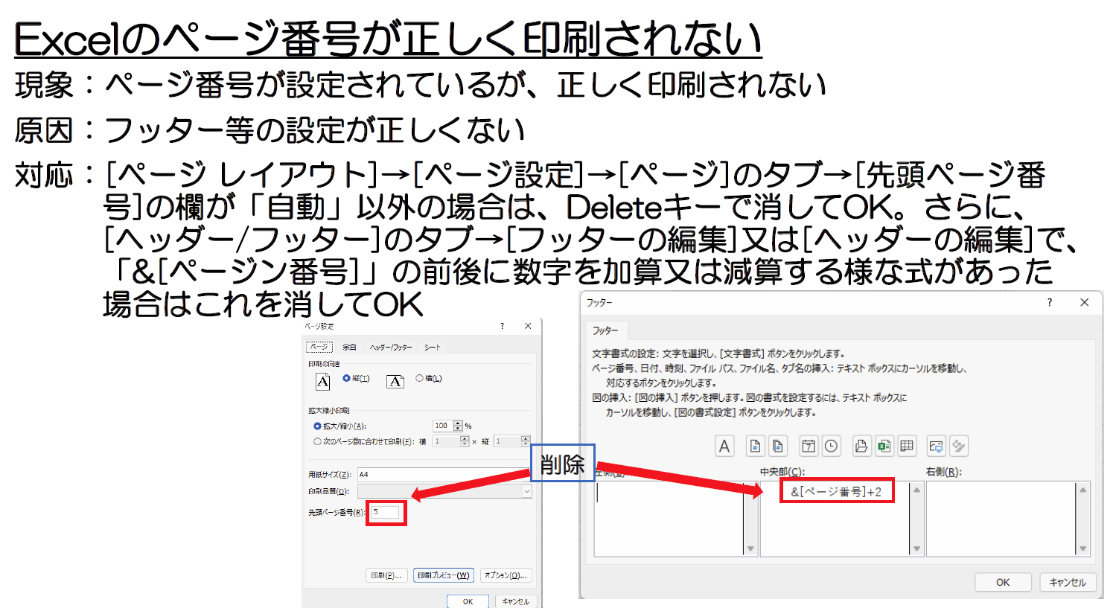Insert file name Excel icon in Footer dialog
Viewport: 1116px width, 608px height.
(884, 446)
